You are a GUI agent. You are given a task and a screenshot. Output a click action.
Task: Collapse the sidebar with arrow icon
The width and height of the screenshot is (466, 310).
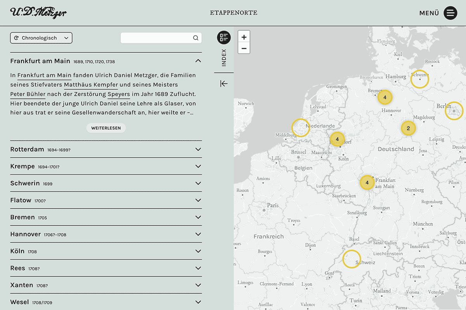coord(224,84)
